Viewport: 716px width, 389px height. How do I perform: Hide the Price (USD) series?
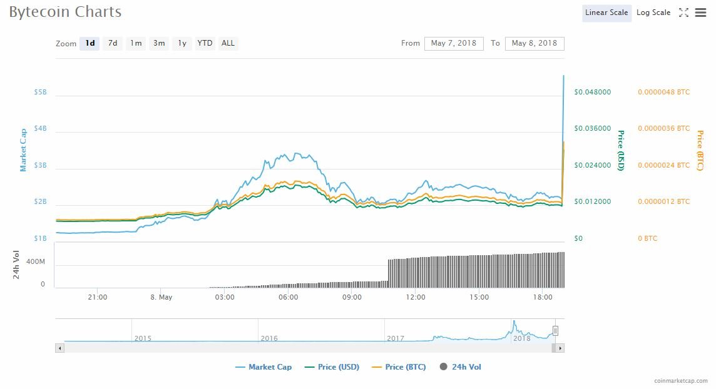(x=332, y=367)
